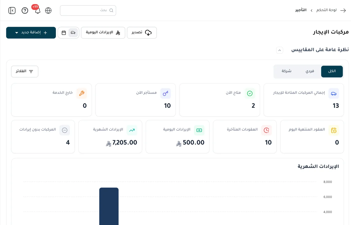
Task: Select the شركة tab
Action: (286, 71)
